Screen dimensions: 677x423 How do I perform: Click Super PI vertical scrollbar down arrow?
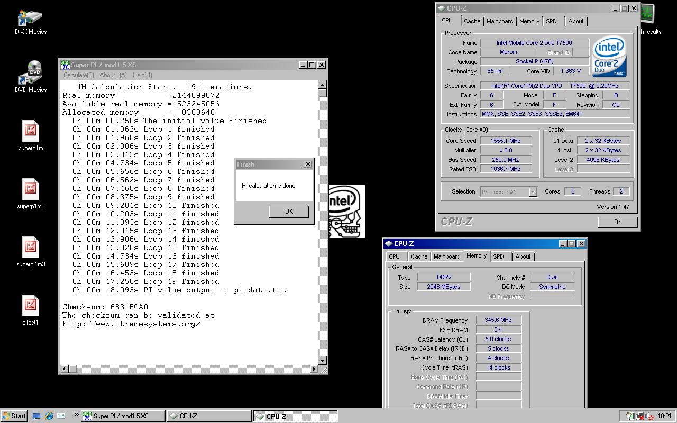[323, 361]
